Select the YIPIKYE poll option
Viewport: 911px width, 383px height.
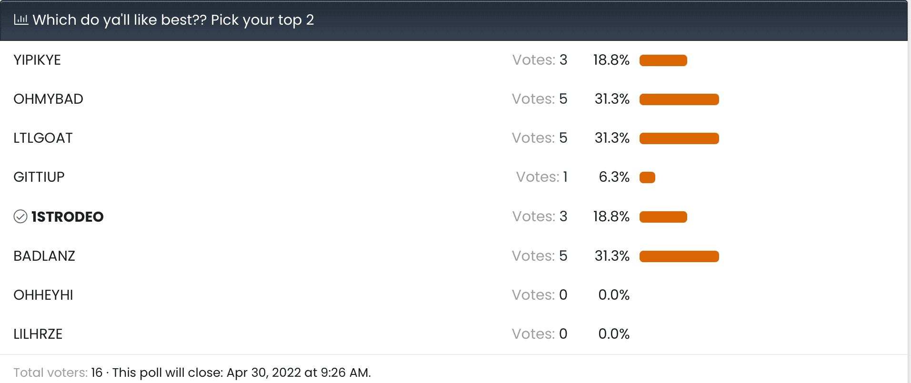tap(37, 60)
